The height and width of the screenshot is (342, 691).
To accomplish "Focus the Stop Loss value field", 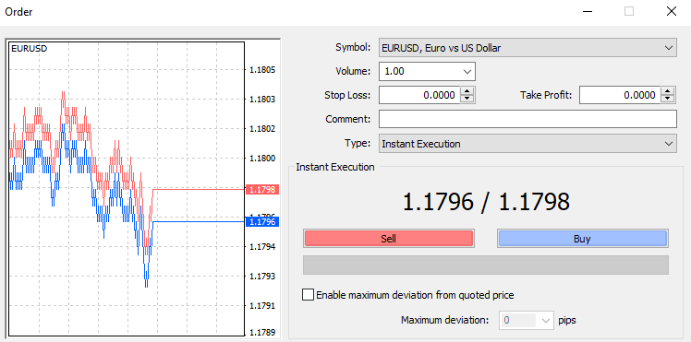I will (x=419, y=95).
